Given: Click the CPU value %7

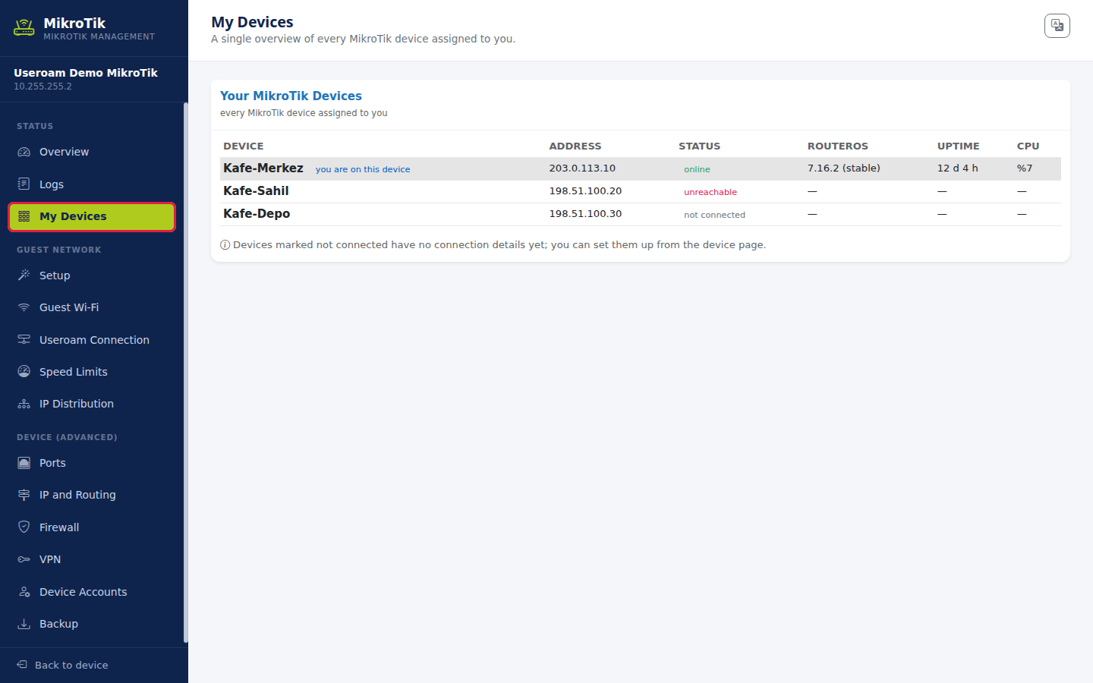Looking at the screenshot, I should click(x=1025, y=168).
